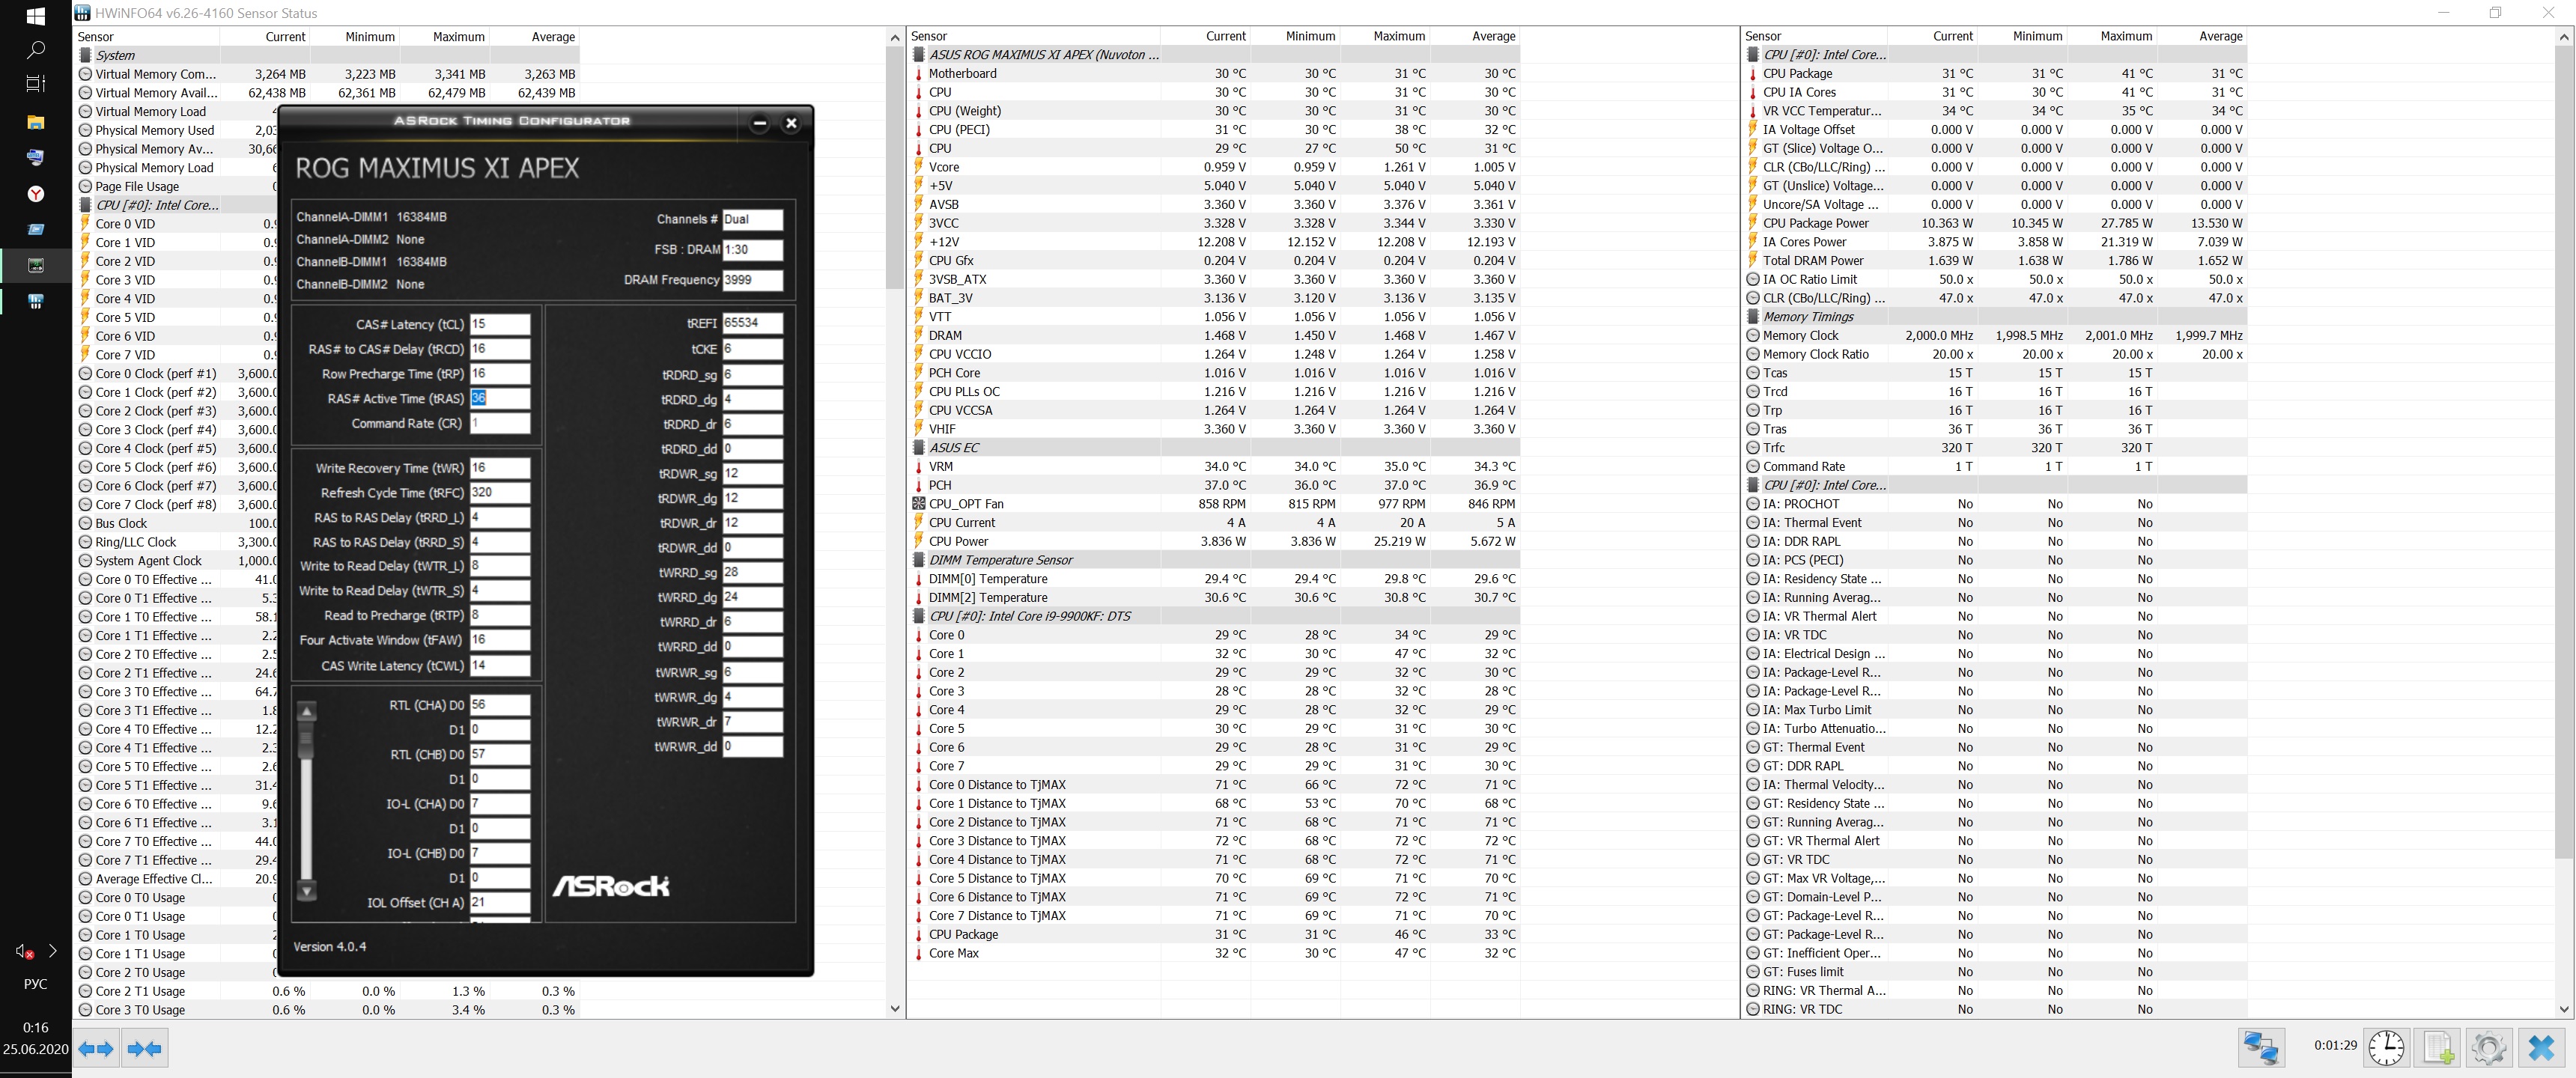The width and height of the screenshot is (2576, 1078).
Task: Select the ASUS EC sensor group header
Action: (954, 448)
